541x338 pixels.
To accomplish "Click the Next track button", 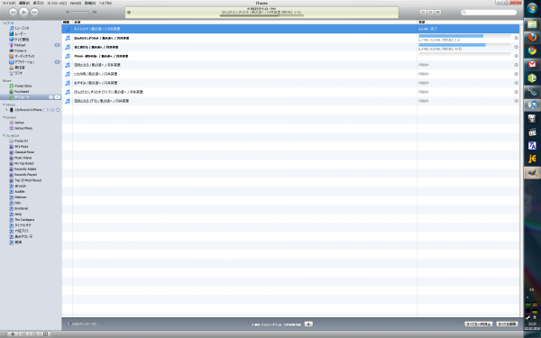I will coord(34,12).
